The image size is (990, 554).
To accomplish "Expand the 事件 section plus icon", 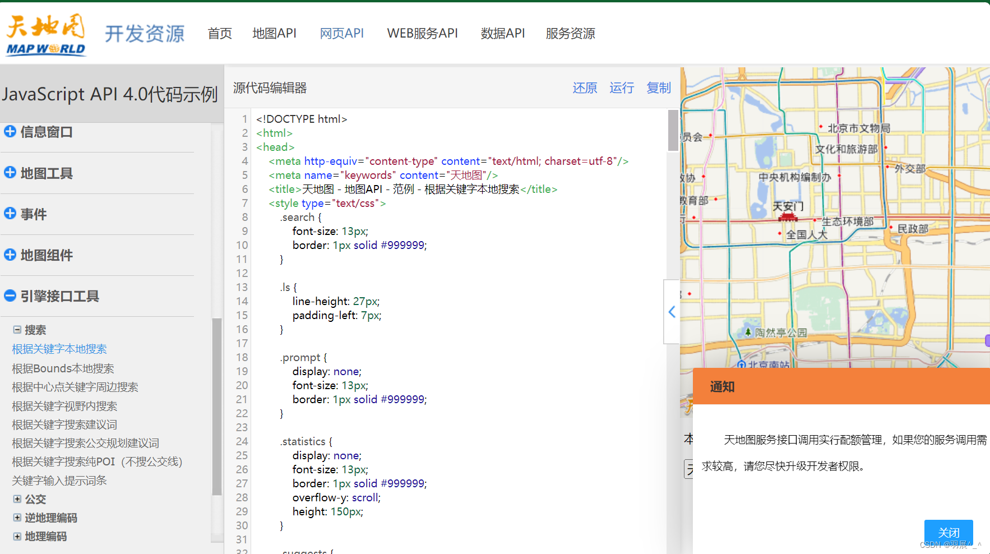I will 10,214.
